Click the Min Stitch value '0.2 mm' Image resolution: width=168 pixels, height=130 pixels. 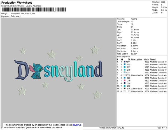click(x=134, y=48)
